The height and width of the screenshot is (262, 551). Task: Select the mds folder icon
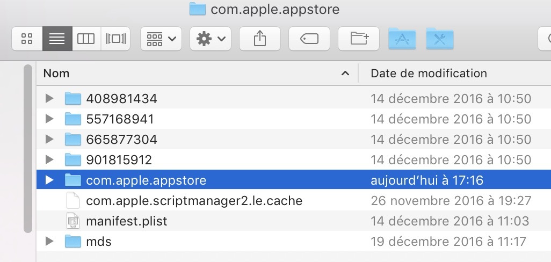click(x=73, y=241)
